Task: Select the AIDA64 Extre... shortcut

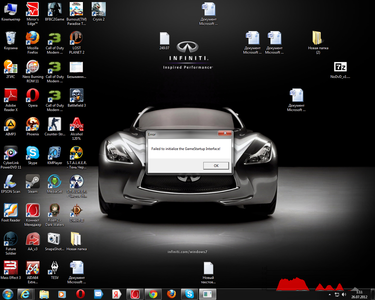Action: [x=33, y=272]
